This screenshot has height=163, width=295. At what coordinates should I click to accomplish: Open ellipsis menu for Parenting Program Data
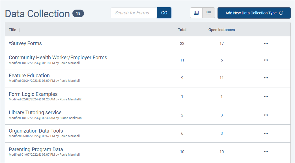[x=266, y=152]
